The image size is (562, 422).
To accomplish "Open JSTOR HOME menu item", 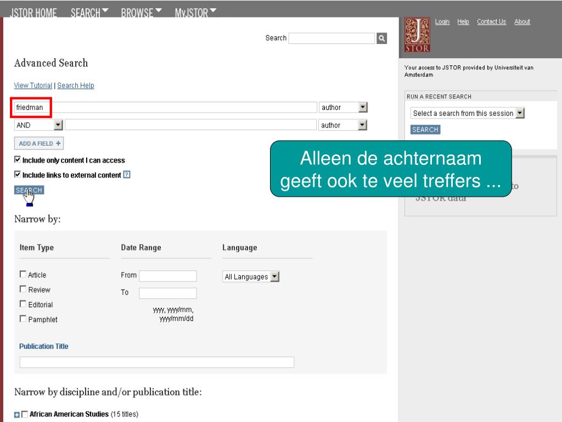I will click(x=33, y=13).
